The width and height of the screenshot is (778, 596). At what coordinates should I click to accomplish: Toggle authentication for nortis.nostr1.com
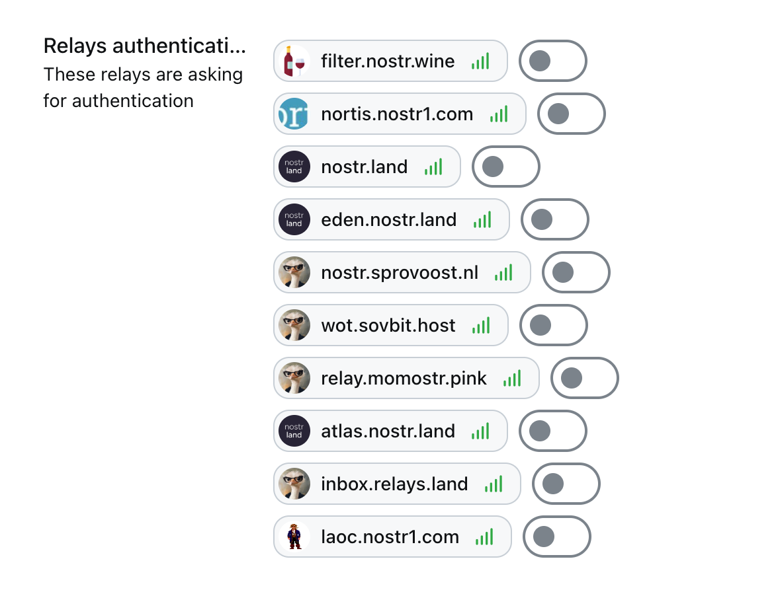point(571,114)
